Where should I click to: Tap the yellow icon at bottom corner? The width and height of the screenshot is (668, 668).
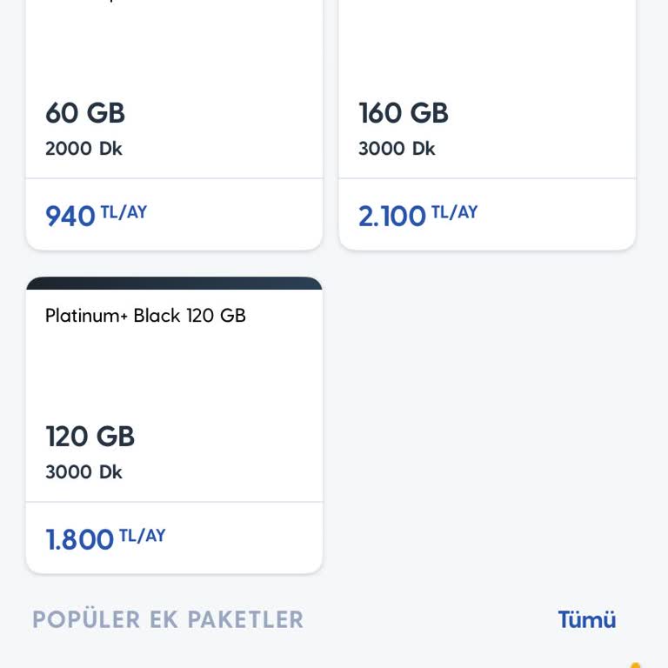pyautogui.click(x=635, y=664)
